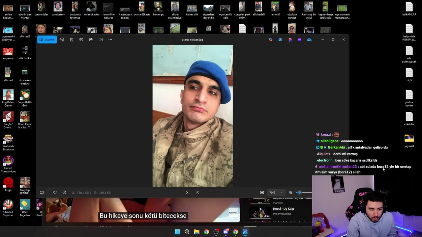The width and height of the screenshot is (422, 237).
Task: Click the video player showing subtitle text
Action: 143,210
